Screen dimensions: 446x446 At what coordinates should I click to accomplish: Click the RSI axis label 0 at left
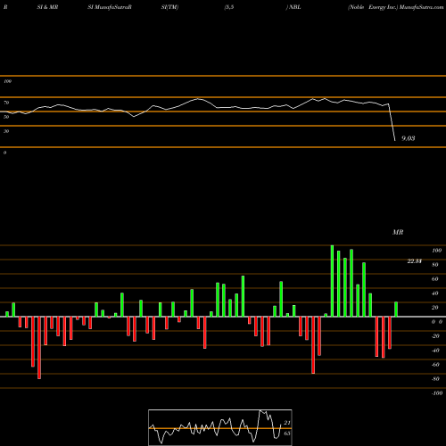point(4,153)
